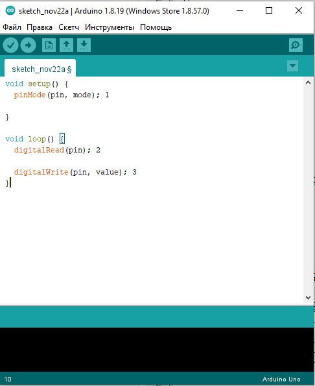This screenshot has width=315, height=386.
Task: Maximize the Arduino window
Action: tap(269, 10)
